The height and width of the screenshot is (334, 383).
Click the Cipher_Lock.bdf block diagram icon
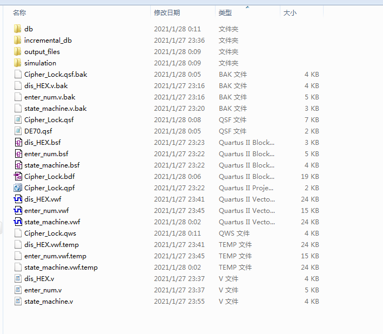pos(18,176)
